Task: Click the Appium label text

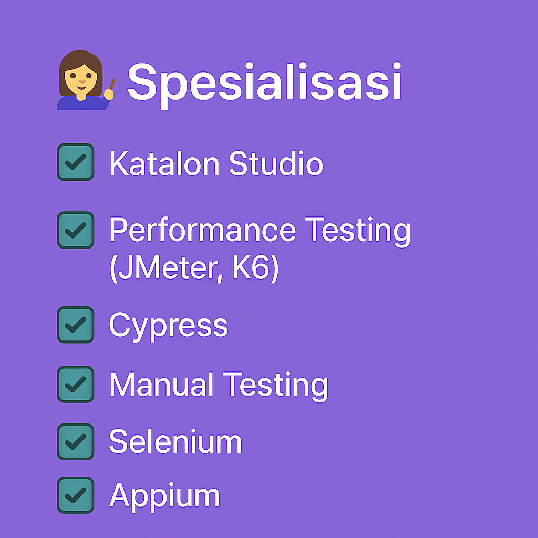Action: click(x=164, y=496)
